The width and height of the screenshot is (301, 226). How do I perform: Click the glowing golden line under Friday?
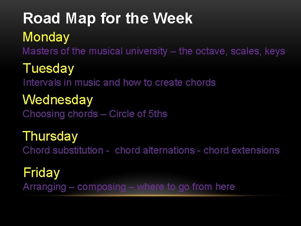point(150,195)
